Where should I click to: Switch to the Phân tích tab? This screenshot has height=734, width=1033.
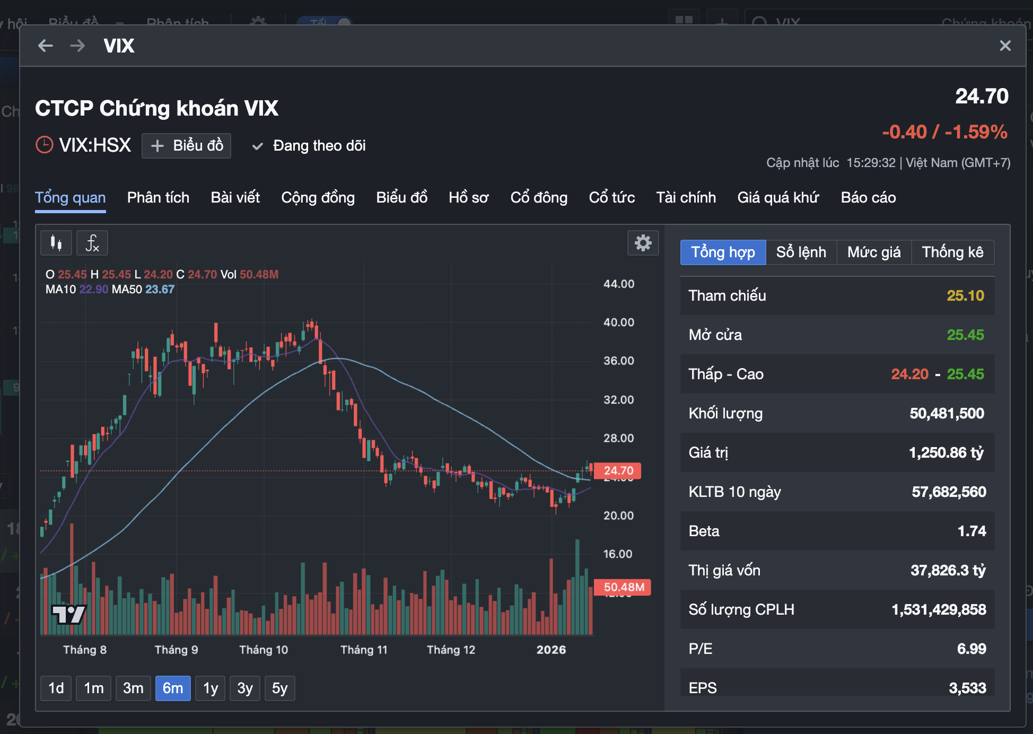158,197
